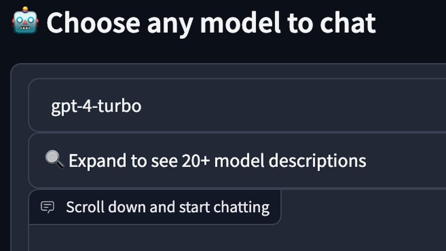Image resolution: width=446 pixels, height=251 pixels.
Task: Click the robot emoji in the heading
Action: point(25,21)
